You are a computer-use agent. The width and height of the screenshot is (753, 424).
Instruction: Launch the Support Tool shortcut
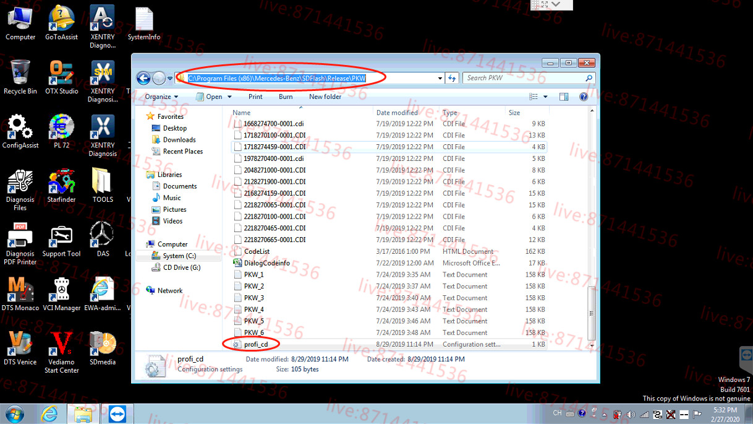click(61, 240)
